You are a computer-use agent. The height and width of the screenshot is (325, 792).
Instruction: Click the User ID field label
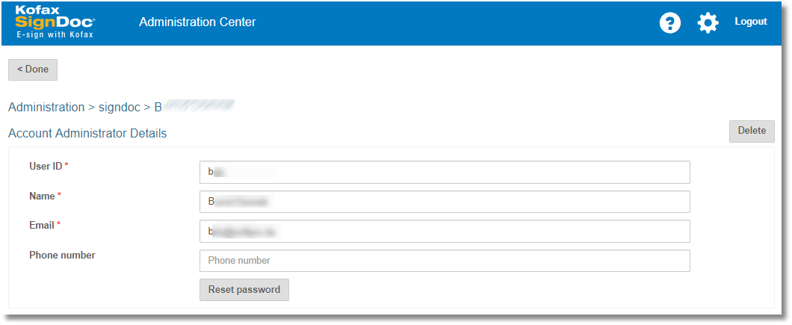click(46, 166)
